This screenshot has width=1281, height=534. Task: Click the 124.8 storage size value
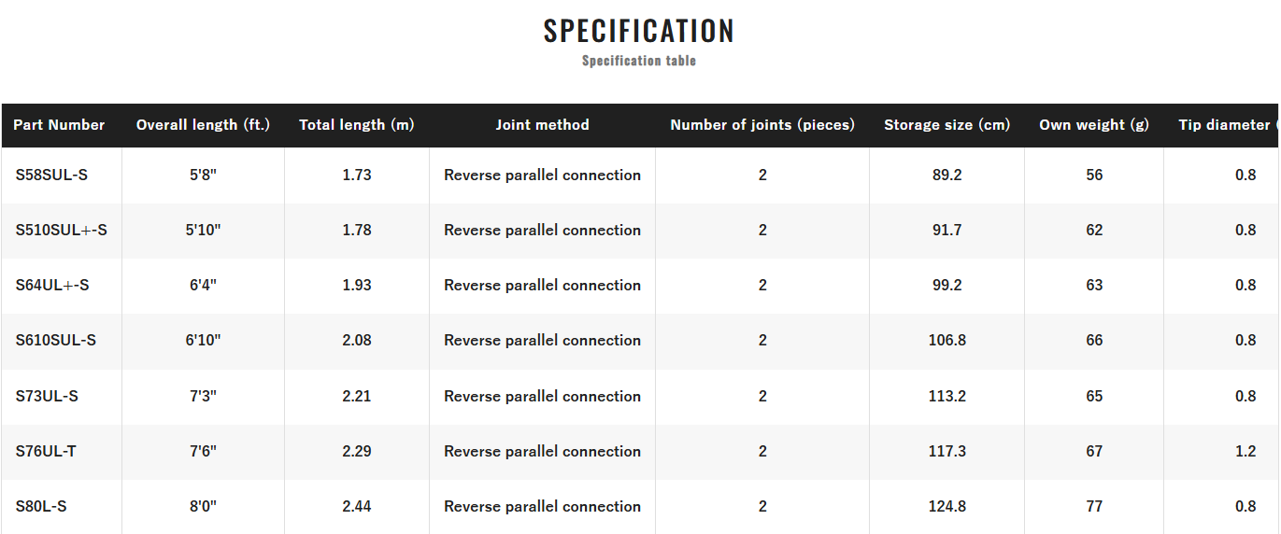point(947,506)
